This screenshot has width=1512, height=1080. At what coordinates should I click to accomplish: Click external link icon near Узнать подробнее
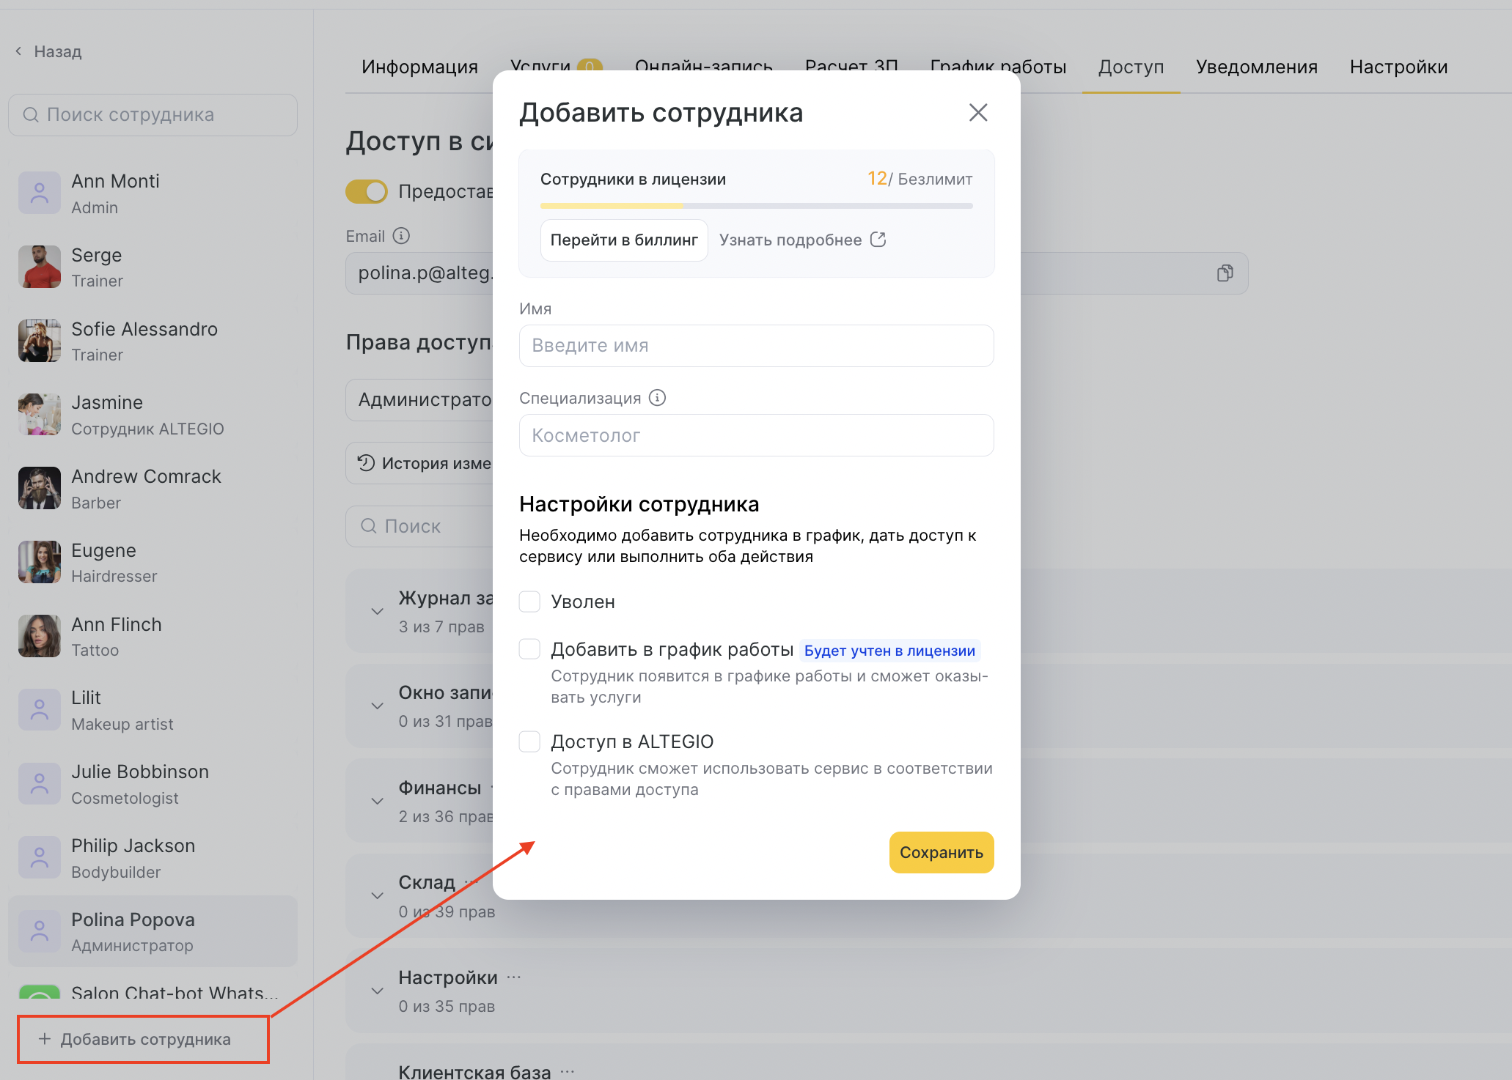click(878, 240)
